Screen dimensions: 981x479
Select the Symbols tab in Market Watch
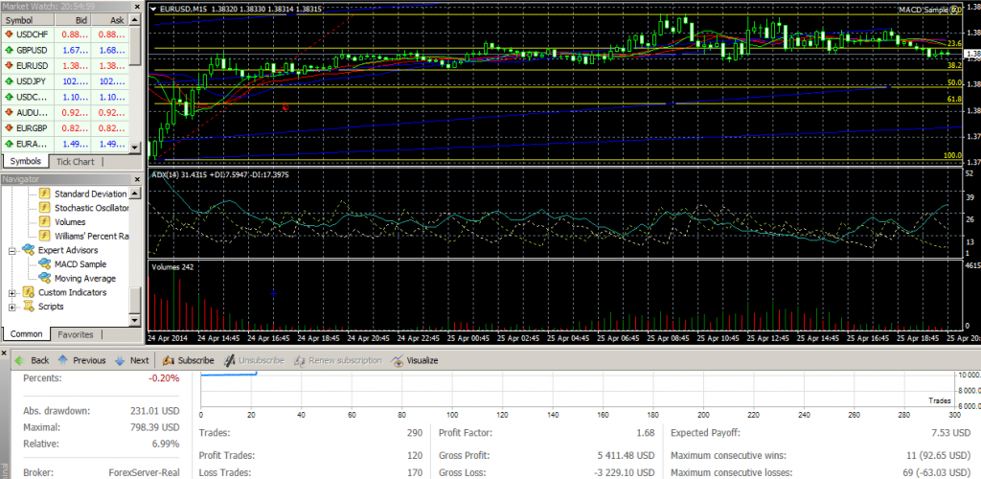tap(25, 161)
